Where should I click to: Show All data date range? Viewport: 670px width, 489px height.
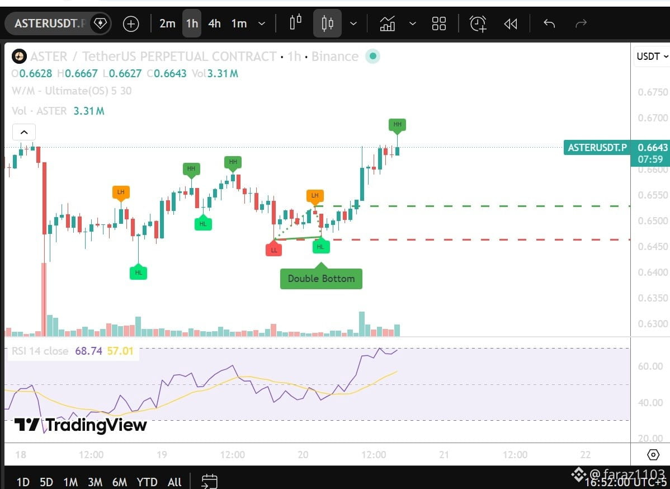(x=174, y=482)
